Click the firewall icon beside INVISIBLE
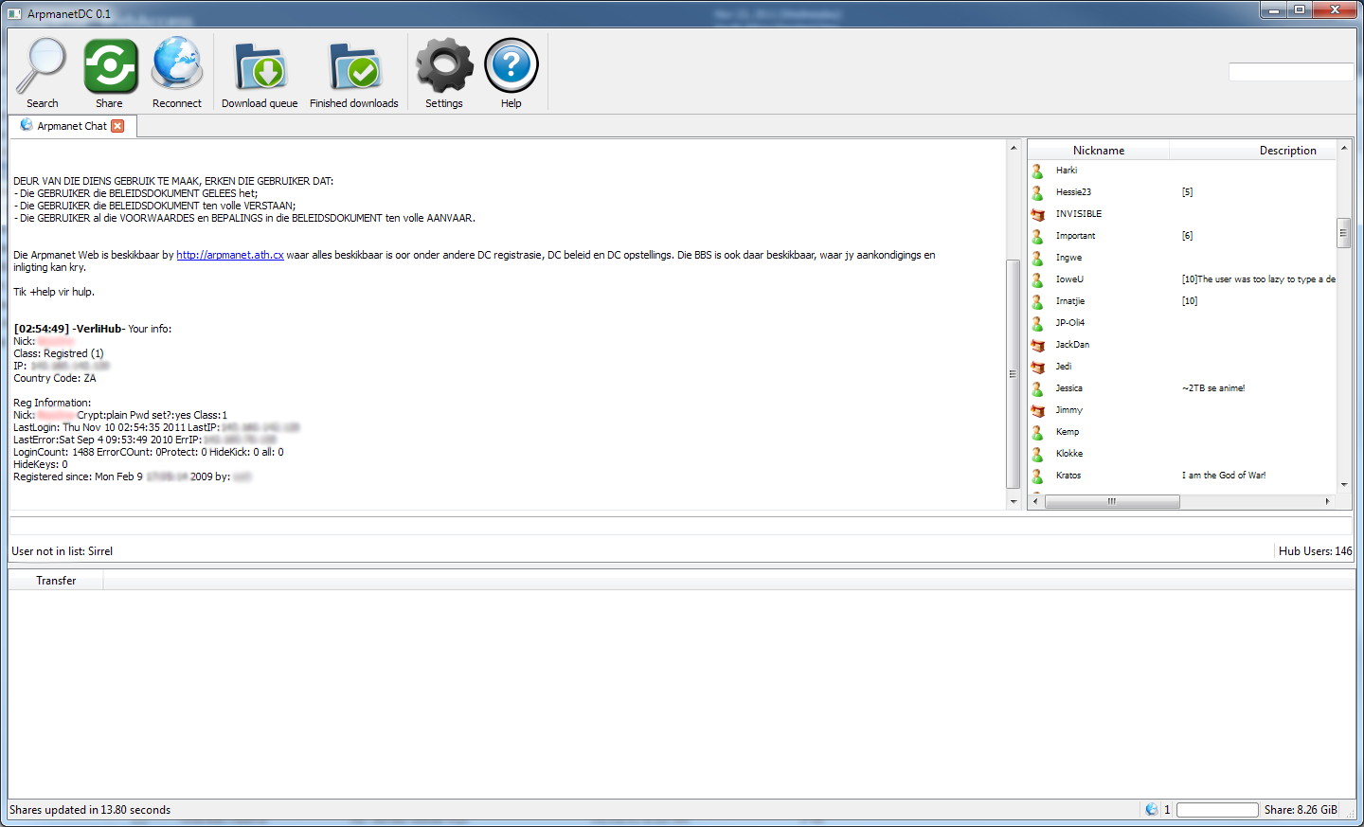1364x827 pixels. tap(1037, 214)
